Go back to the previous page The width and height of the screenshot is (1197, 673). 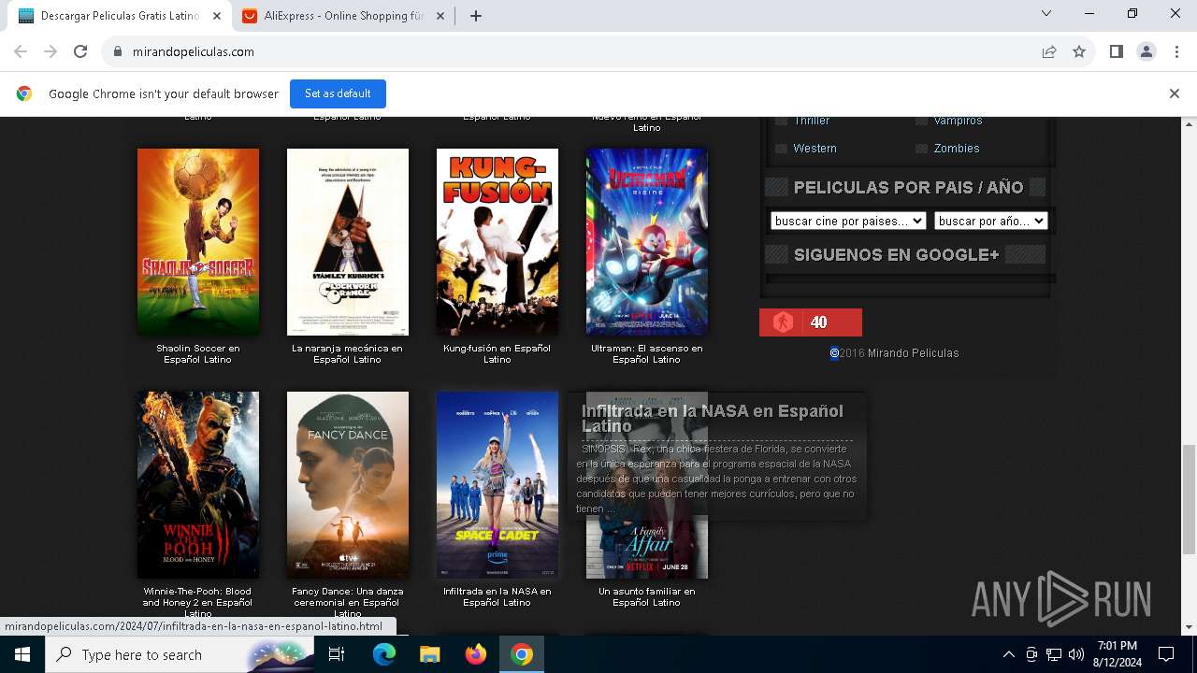pos(21,51)
